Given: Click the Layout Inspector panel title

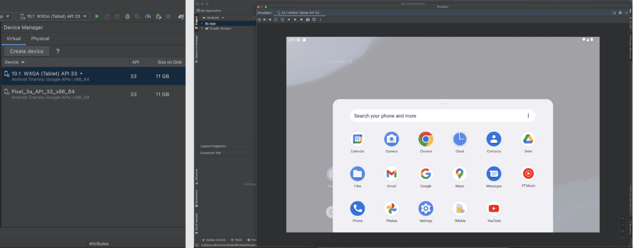Looking at the screenshot, I should (x=213, y=146).
